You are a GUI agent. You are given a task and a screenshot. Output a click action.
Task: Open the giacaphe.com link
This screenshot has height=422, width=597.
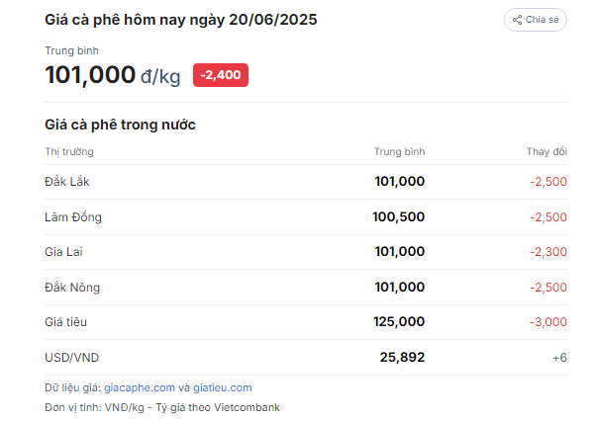tap(140, 387)
